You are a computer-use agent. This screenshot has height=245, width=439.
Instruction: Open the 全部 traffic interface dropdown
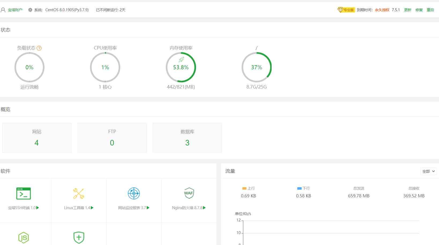pos(429,171)
